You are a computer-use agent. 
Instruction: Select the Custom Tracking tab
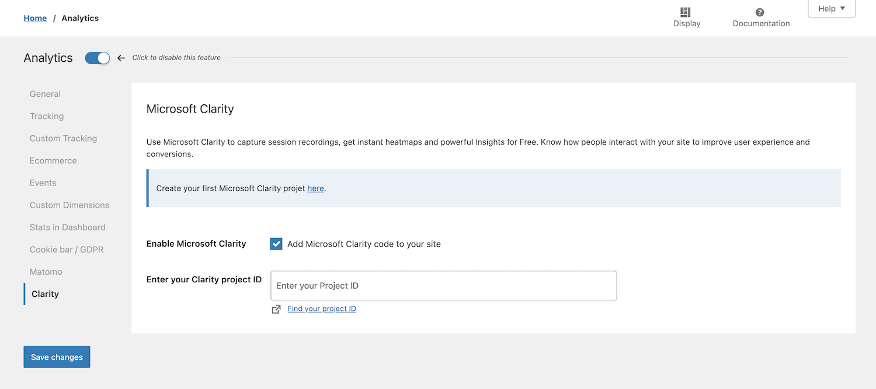click(x=63, y=138)
